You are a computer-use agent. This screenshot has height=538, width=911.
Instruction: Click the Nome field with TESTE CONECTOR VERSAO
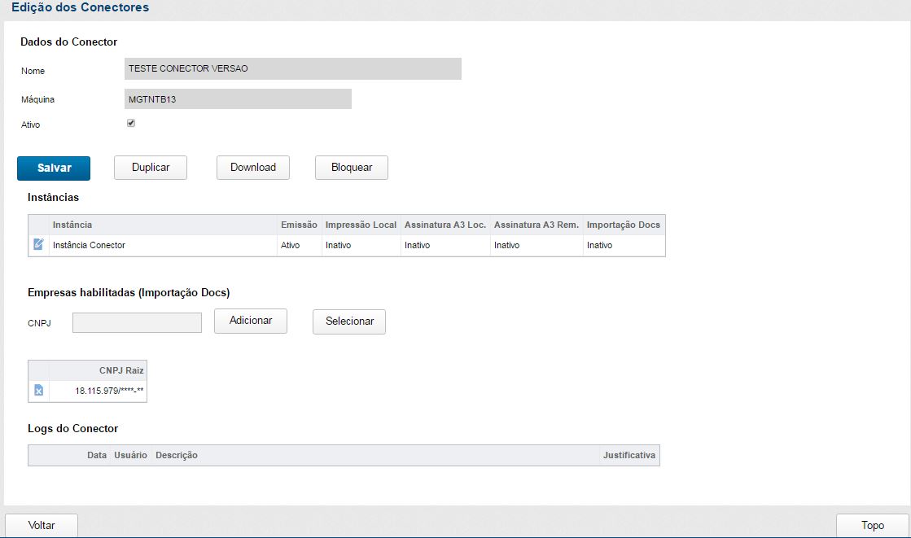point(292,69)
